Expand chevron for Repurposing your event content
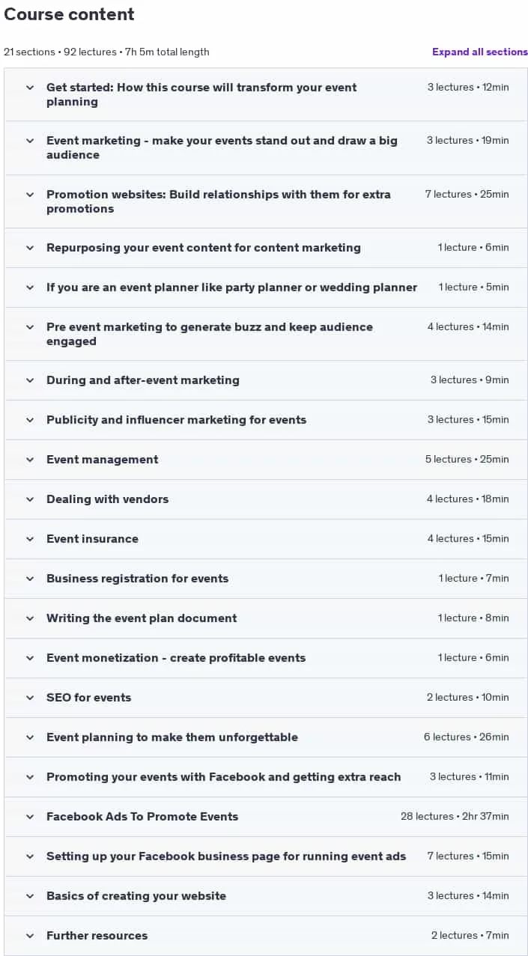The width and height of the screenshot is (528, 956). 30,248
